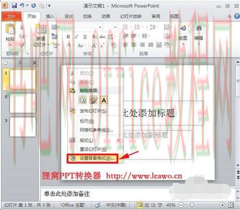Viewport: 240px width, 210px height.
Task: Expand the font name dropdown
Action: [x=100, y=27]
